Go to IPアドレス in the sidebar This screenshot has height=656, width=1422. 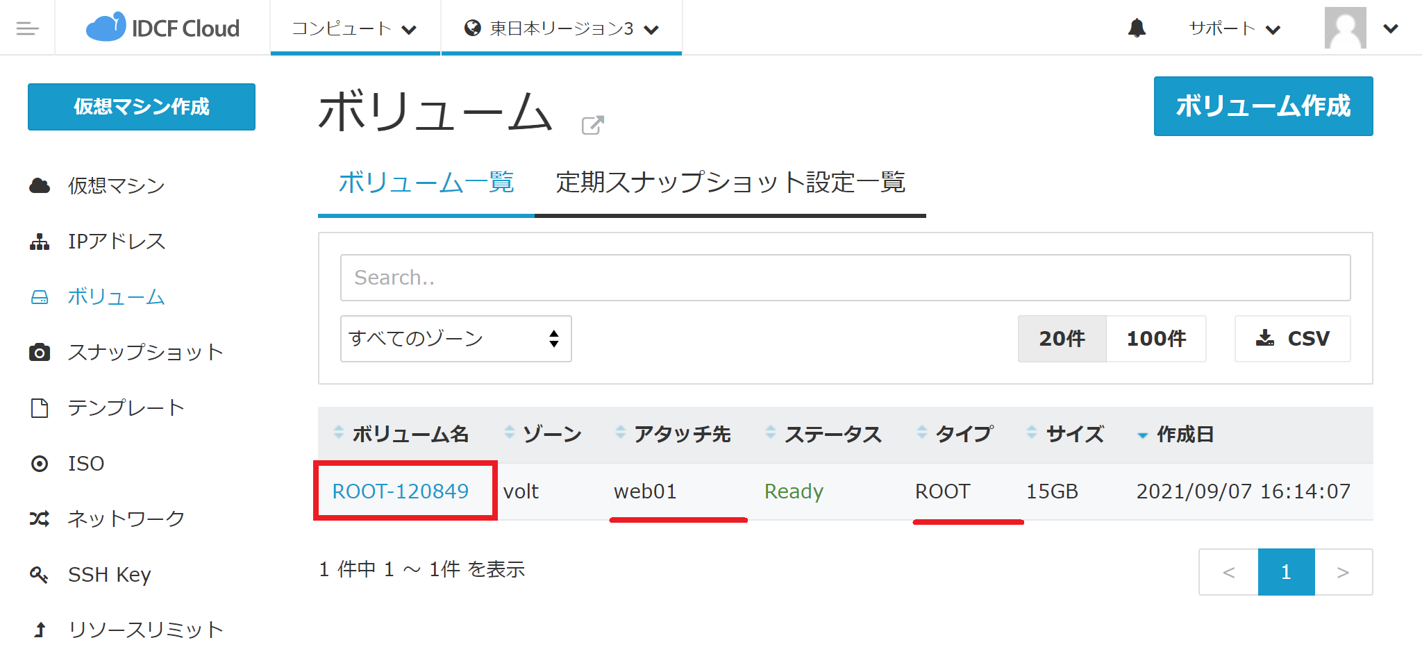(x=116, y=242)
